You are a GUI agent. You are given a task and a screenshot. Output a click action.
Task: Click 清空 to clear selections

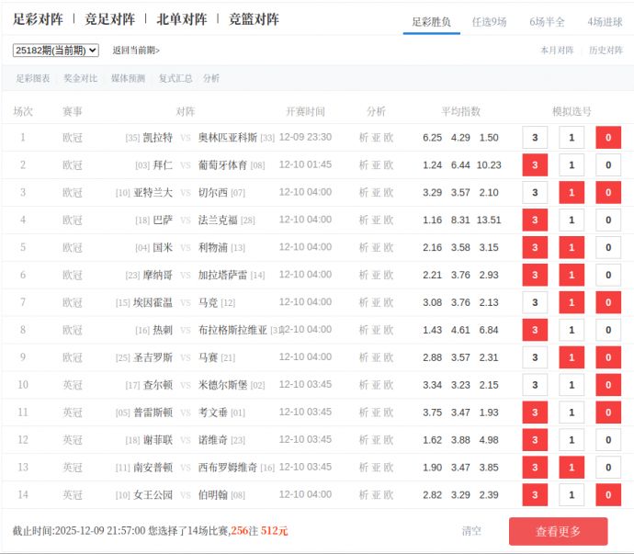tap(471, 531)
